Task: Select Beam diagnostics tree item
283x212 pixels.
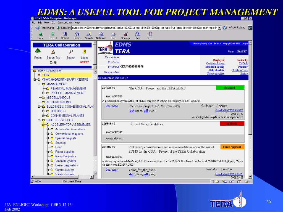Action: pyautogui.click(x=66, y=165)
